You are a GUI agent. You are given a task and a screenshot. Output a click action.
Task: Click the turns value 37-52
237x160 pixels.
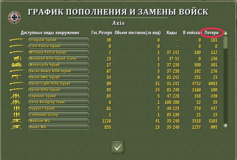click(174, 59)
